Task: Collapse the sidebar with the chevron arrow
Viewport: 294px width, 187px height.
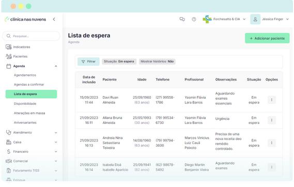Action: 54,19
